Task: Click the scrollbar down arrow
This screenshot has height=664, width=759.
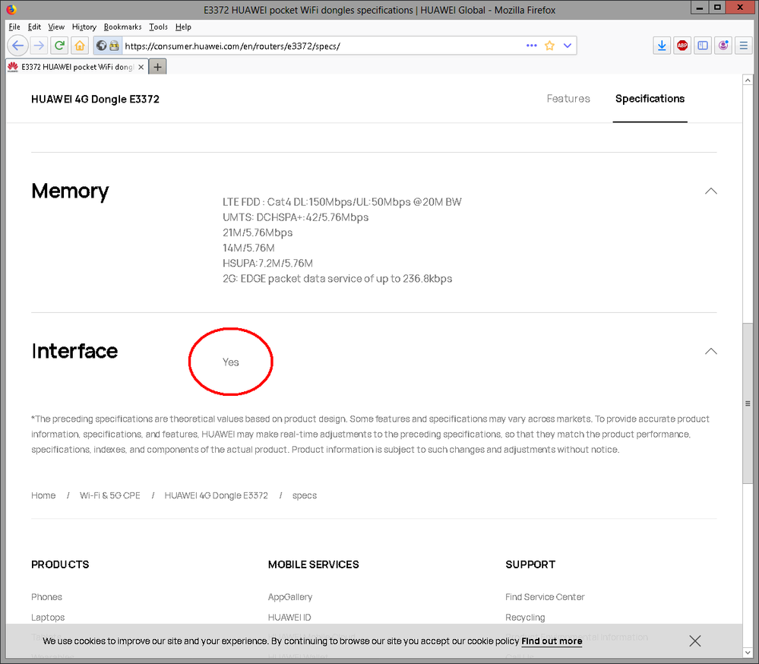Action: coord(748,653)
